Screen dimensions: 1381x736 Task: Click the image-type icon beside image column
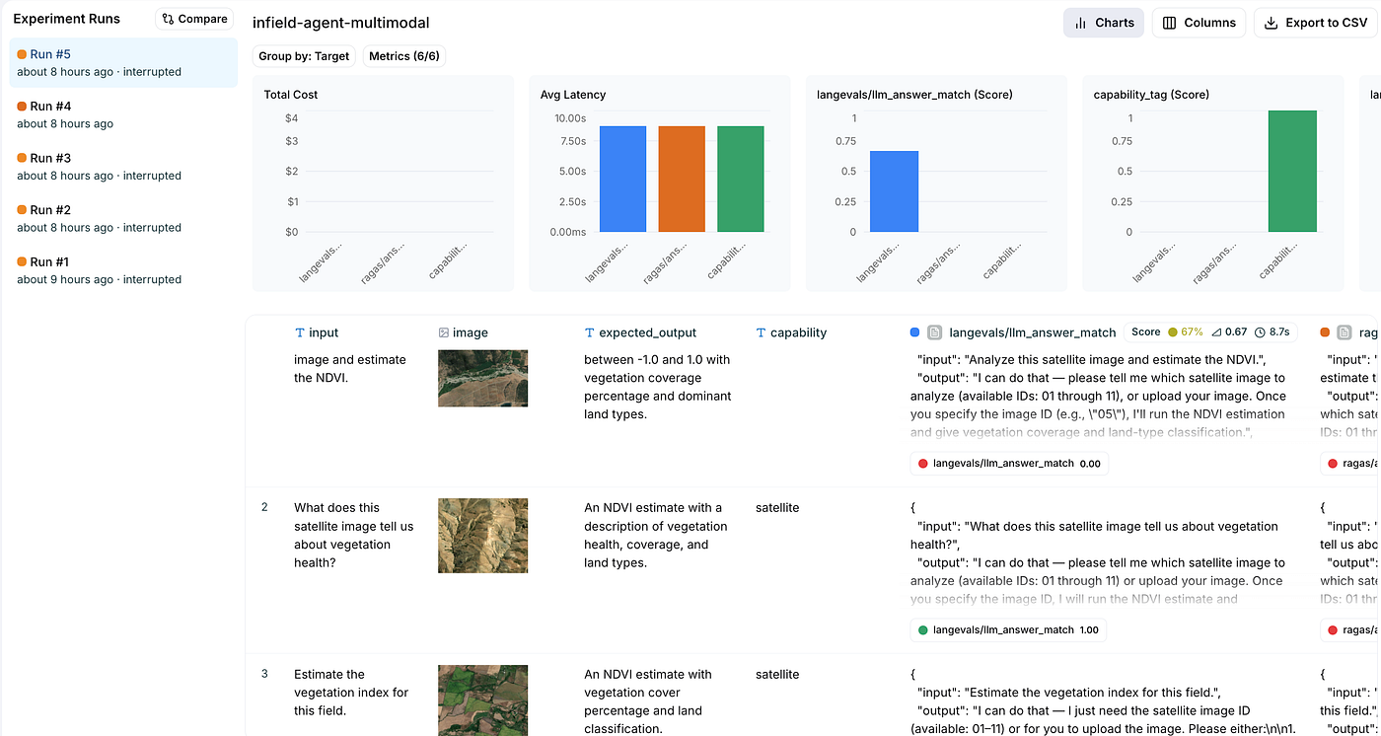tap(444, 333)
